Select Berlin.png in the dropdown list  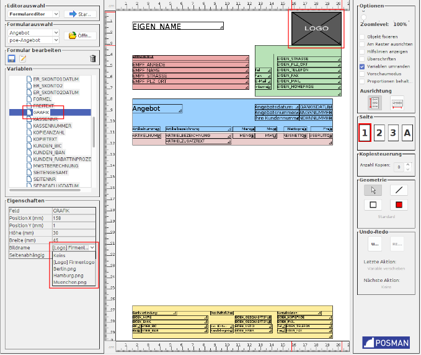64,268
